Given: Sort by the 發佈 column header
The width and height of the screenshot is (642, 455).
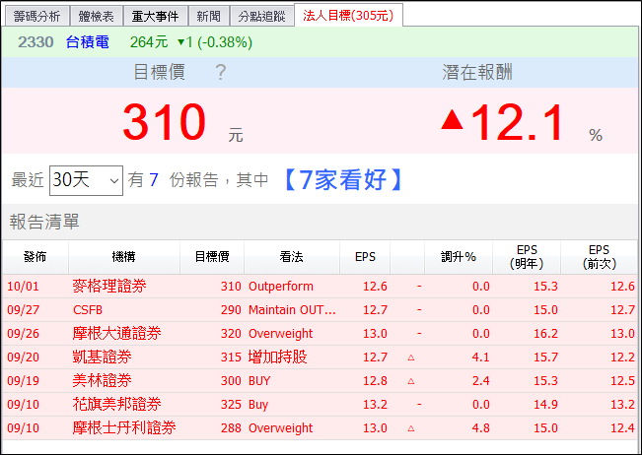Looking at the screenshot, I should click(35, 257).
